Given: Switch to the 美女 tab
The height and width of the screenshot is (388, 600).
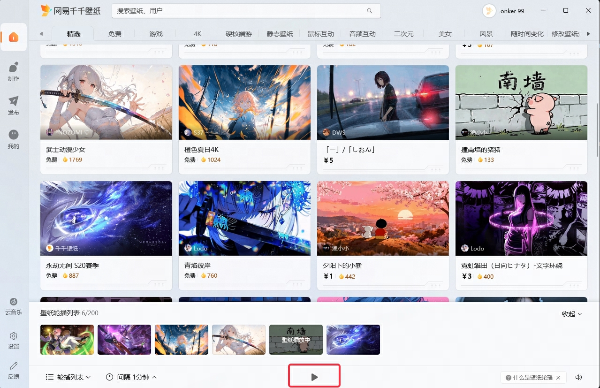Looking at the screenshot, I should tap(445, 34).
